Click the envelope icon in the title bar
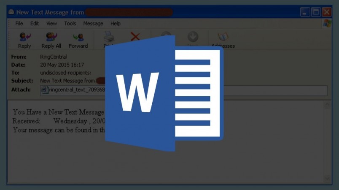Viewport: 339px width, 190px height. click(x=11, y=12)
